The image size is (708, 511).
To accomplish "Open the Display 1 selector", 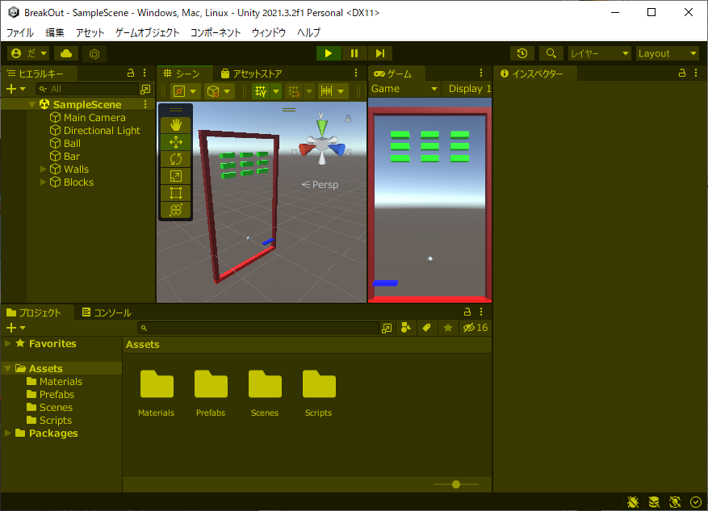I will pyautogui.click(x=467, y=89).
